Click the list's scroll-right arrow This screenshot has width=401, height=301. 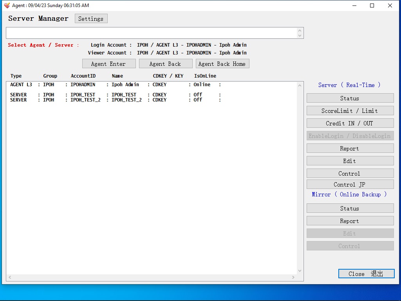tap(293, 277)
